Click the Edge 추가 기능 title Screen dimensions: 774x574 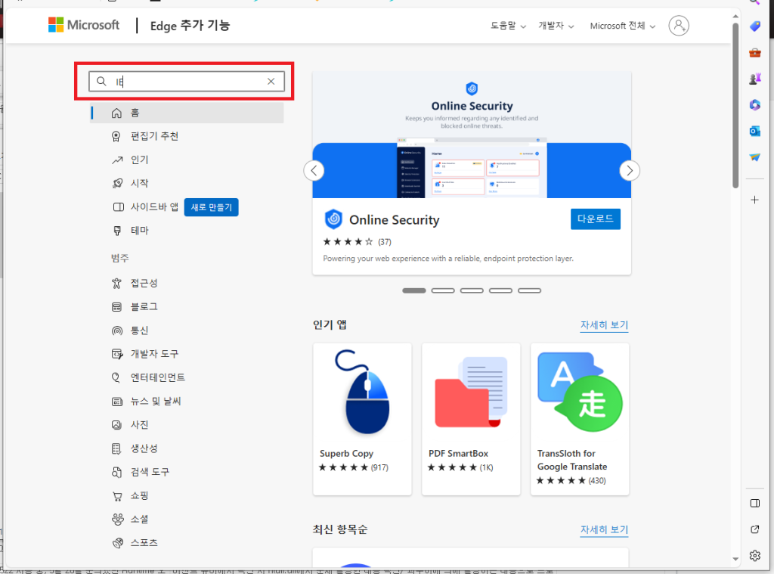point(190,25)
